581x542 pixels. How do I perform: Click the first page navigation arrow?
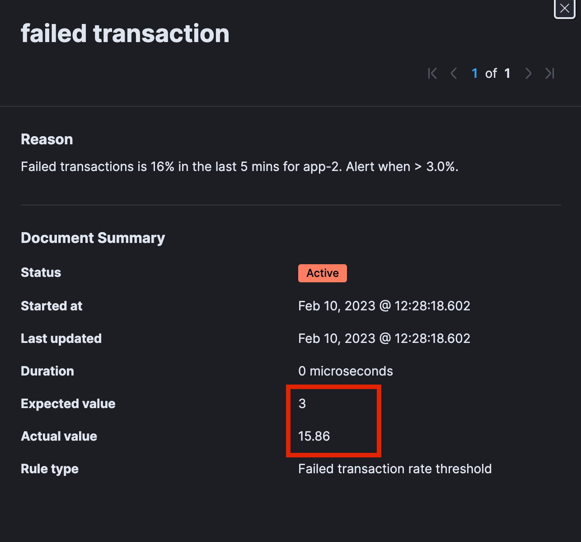coord(432,73)
